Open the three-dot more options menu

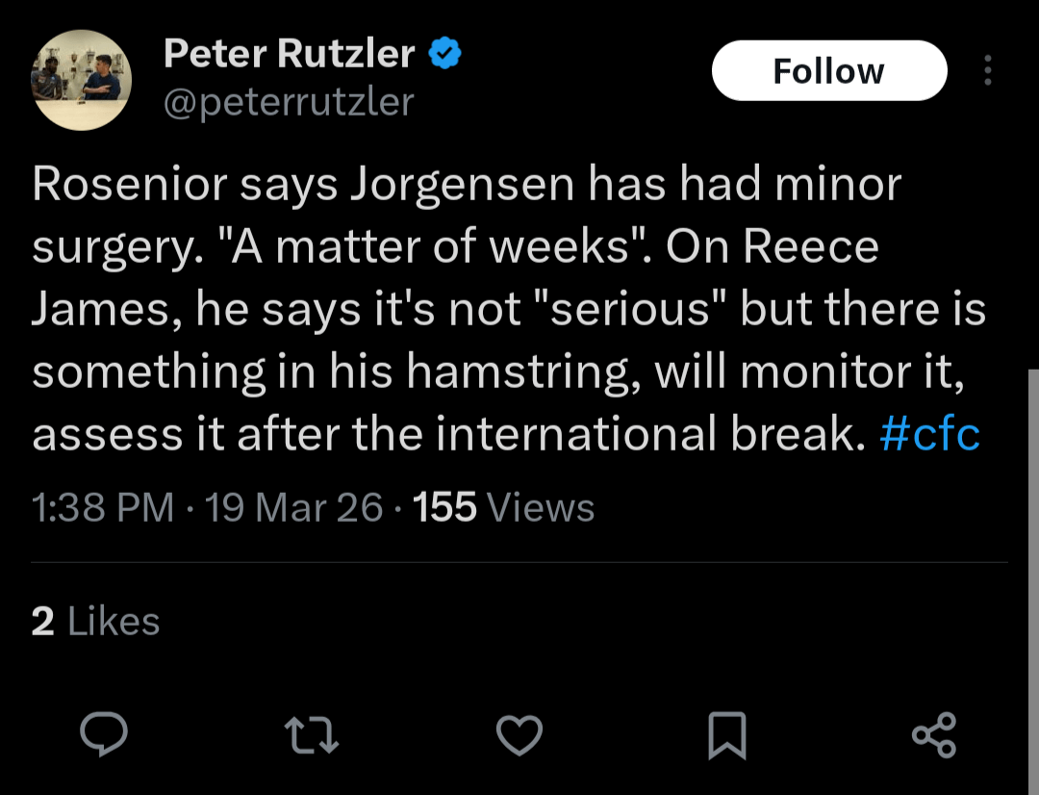tap(987, 70)
